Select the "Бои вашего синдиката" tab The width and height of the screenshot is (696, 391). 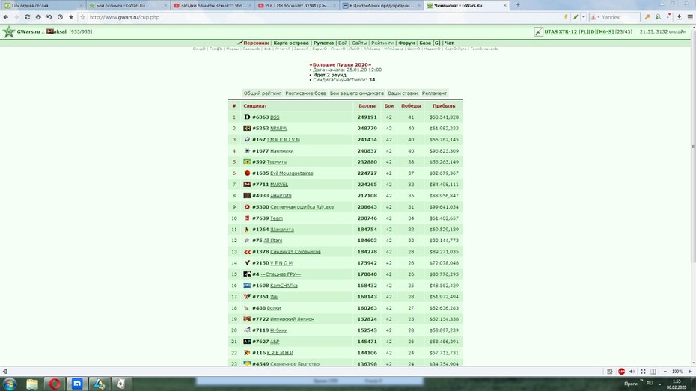point(356,93)
